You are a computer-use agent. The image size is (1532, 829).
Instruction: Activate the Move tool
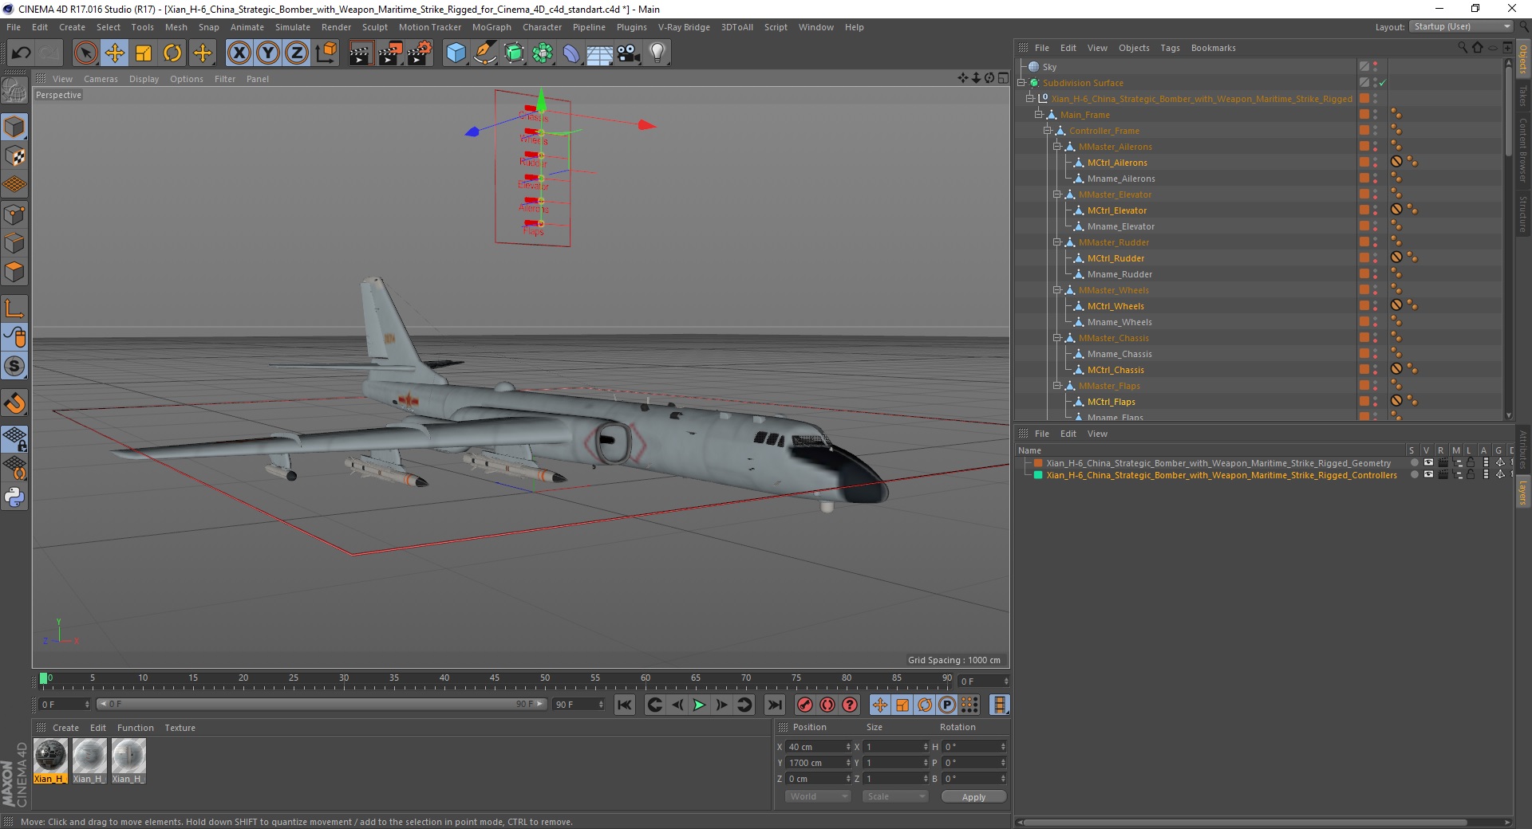[x=115, y=53]
